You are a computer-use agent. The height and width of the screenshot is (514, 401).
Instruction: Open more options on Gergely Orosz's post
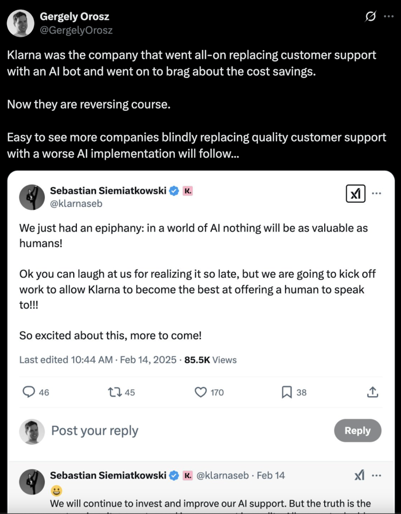388,17
